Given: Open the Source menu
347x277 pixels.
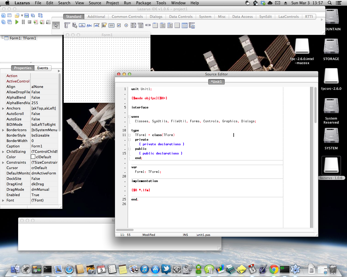Looking at the screenshot, I should [x=95, y=3].
